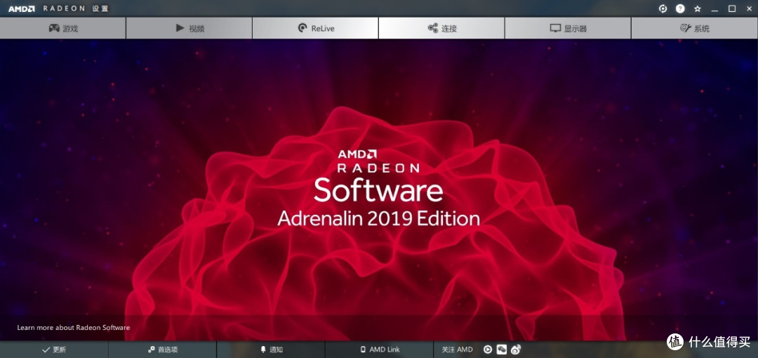Open the 游戏 (Gaming) tab

tap(63, 28)
